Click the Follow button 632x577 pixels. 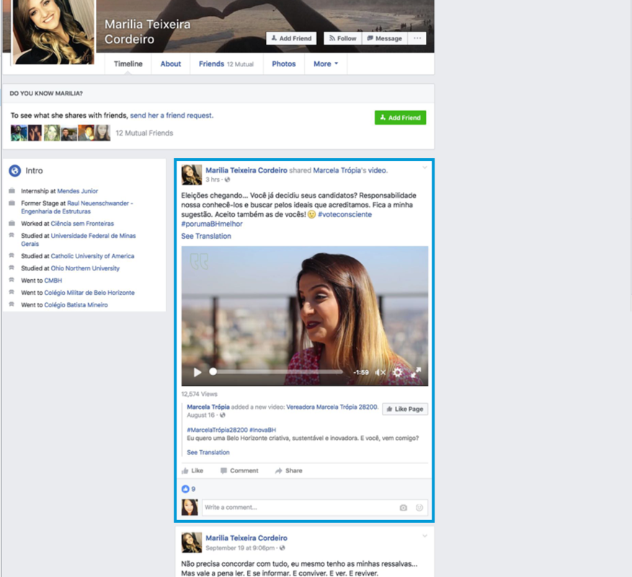click(x=343, y=38)
